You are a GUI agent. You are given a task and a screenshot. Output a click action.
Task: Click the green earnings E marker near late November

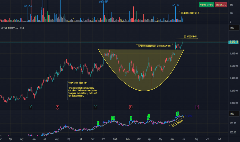click(x=95, y=107)
